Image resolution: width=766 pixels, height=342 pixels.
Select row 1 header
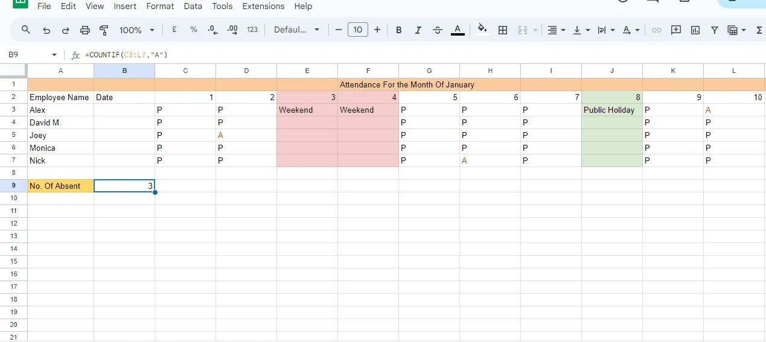(x=13, y=84)
